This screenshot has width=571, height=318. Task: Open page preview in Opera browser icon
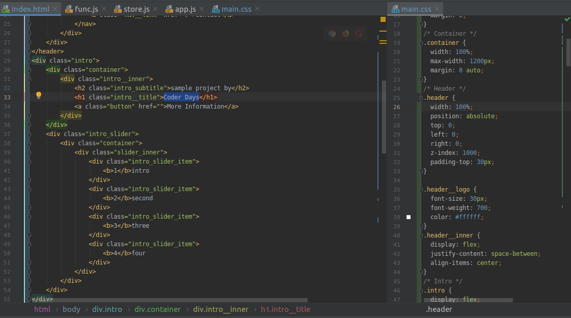pyautogui.click(x=359, y=34)
